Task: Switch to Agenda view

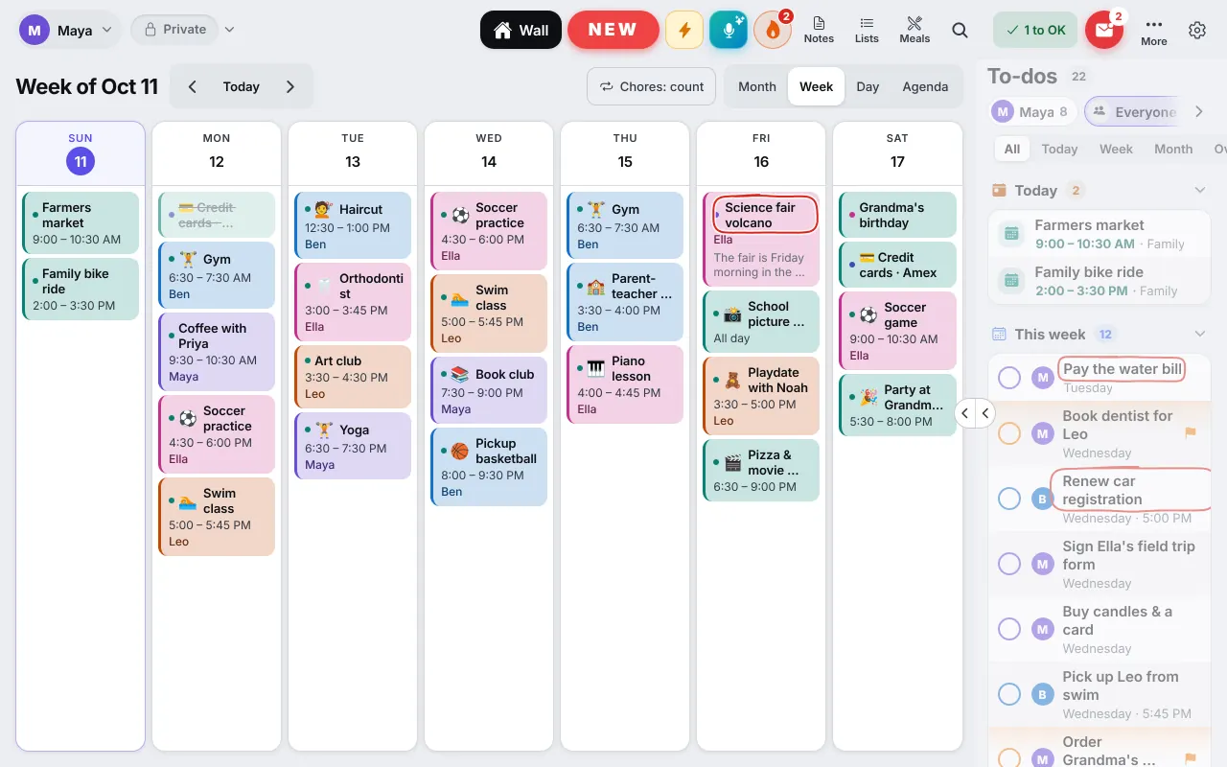Action: [x=925, y=86]
